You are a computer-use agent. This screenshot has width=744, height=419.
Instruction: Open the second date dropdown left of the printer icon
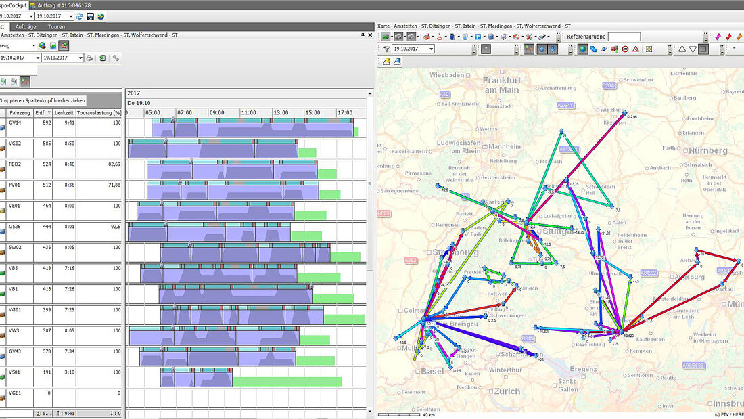click(80, 58)
